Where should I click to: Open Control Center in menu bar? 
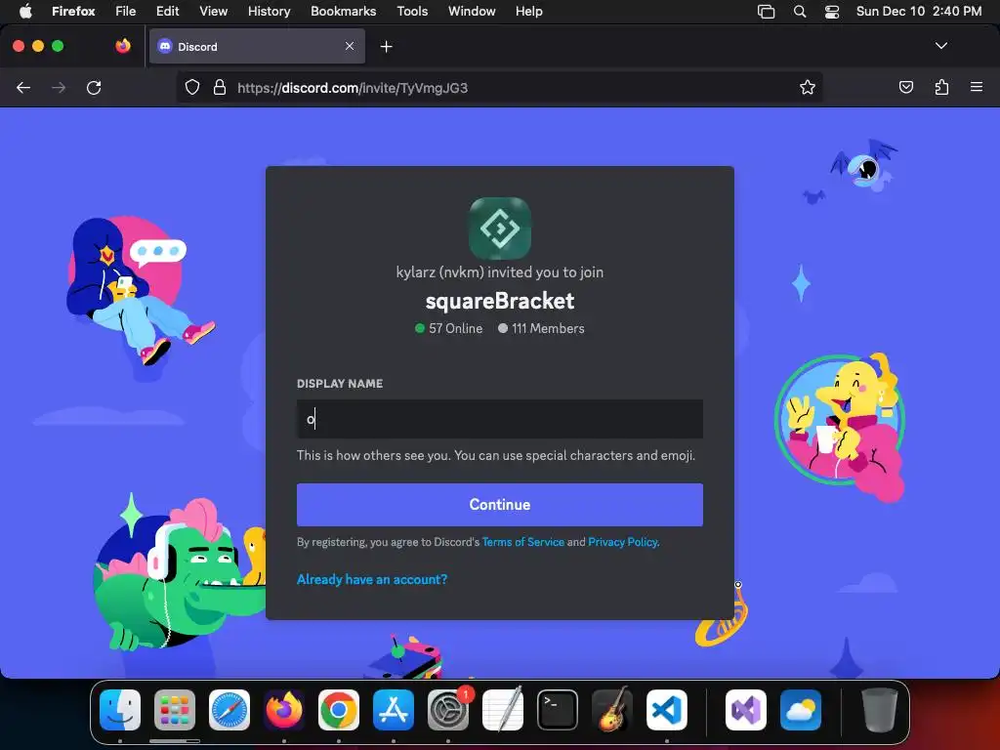[832, 12]
